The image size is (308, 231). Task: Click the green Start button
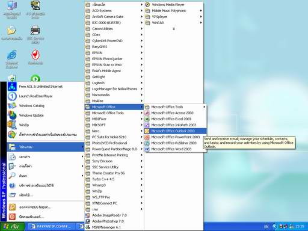[13, 227]
